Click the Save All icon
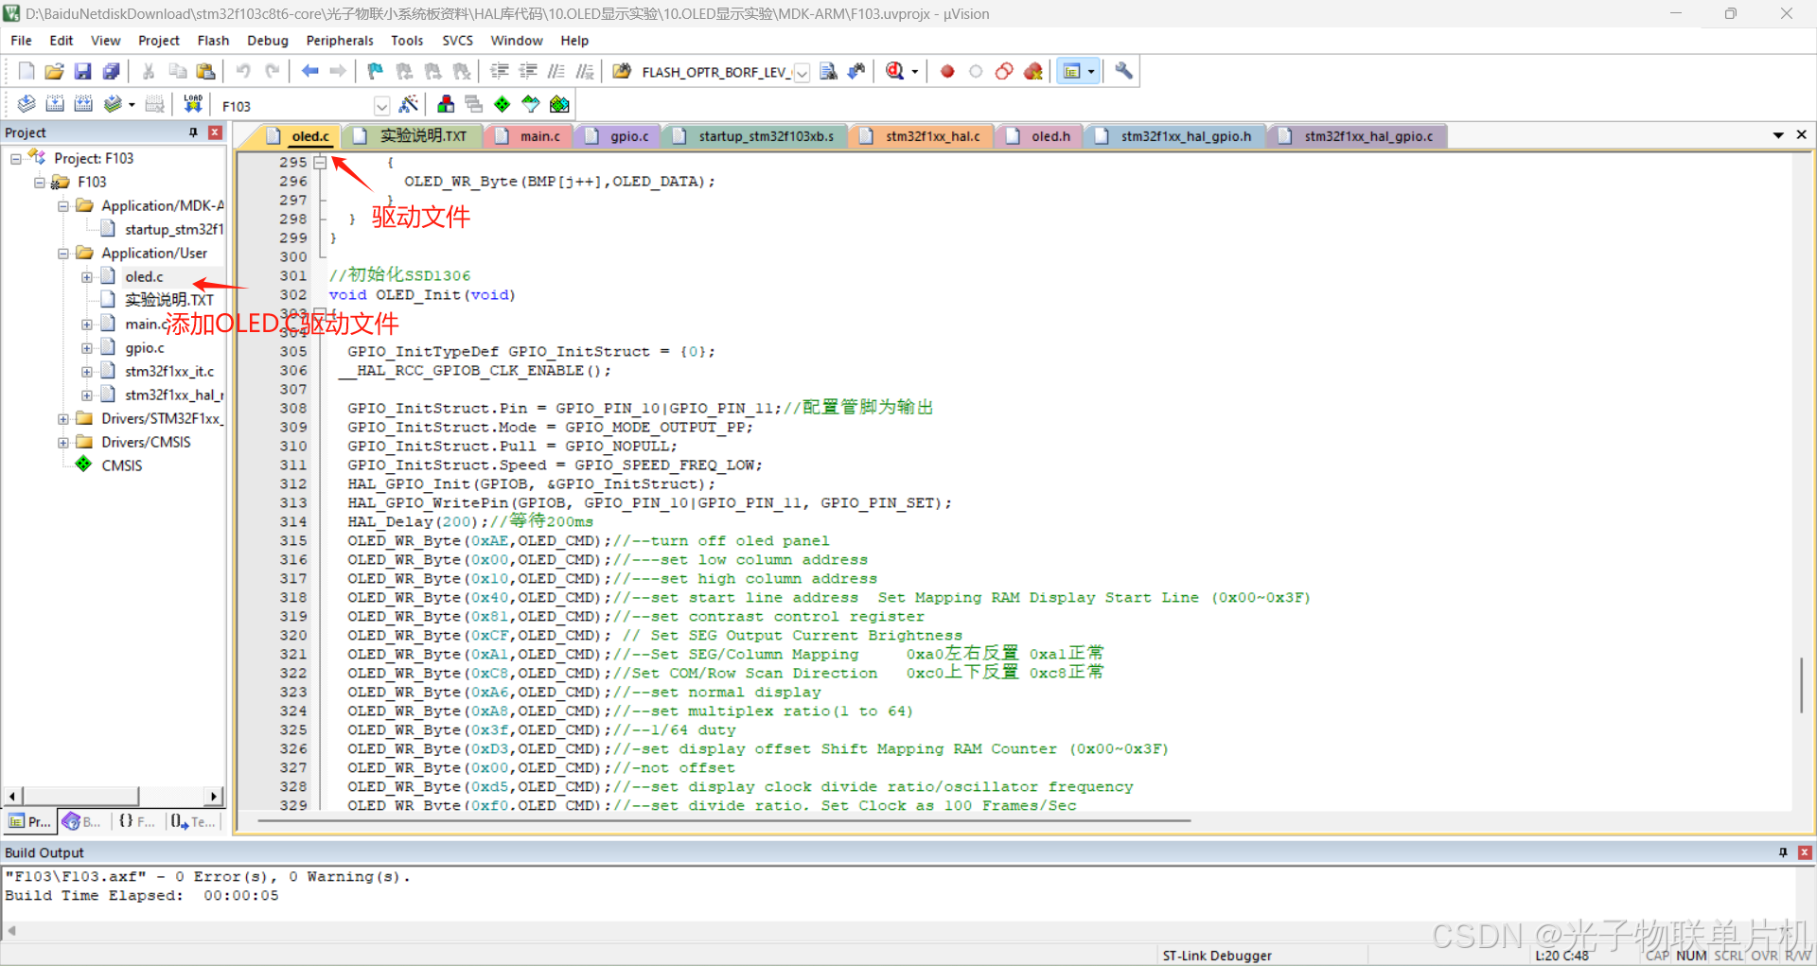The height and width of the screenshot is (966, 1817). point(112,71)
